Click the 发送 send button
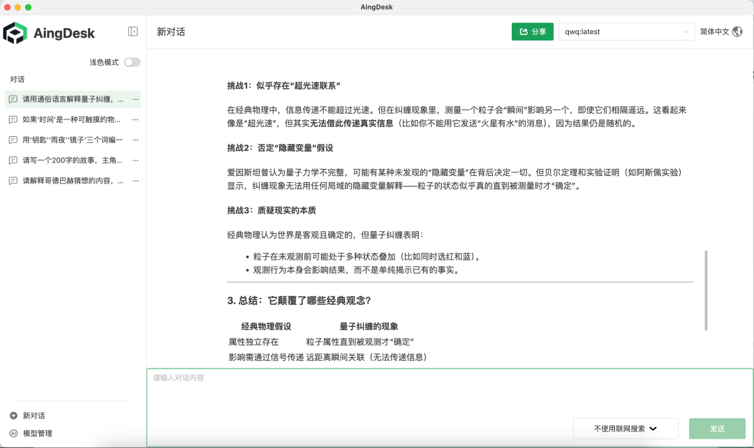The height and width of the screenshot is (448, 754). [717, 428]
